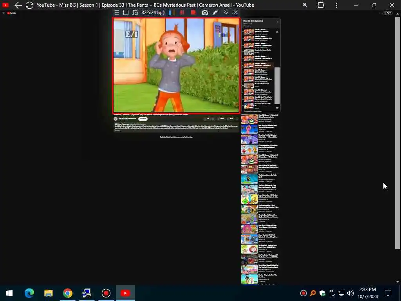Click the YouTube app icon in taskbar

(x=125, y=293)
